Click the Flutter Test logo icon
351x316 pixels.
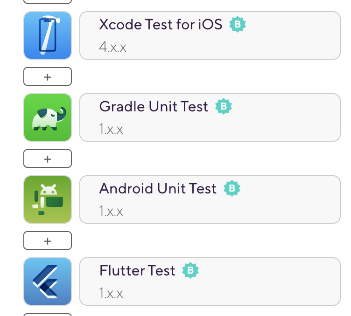tap(48, 282)
